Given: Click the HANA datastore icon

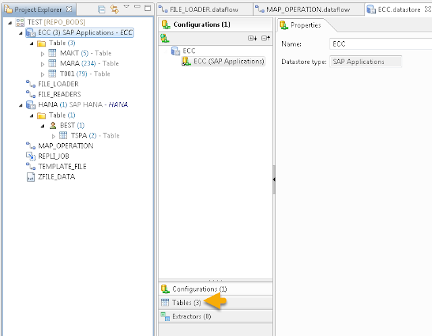Looking at the screenshot, I should click(31, 105).
